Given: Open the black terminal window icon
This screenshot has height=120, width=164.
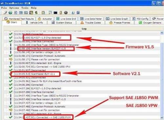Looking at the screenshot, I should click(x=55, y=13).
